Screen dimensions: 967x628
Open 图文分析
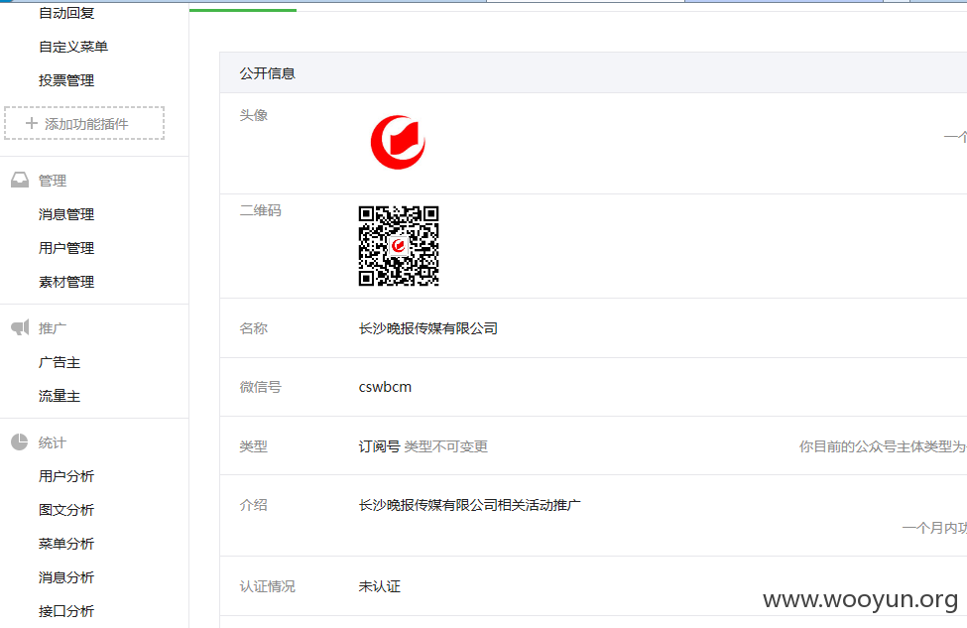point(66,510)
